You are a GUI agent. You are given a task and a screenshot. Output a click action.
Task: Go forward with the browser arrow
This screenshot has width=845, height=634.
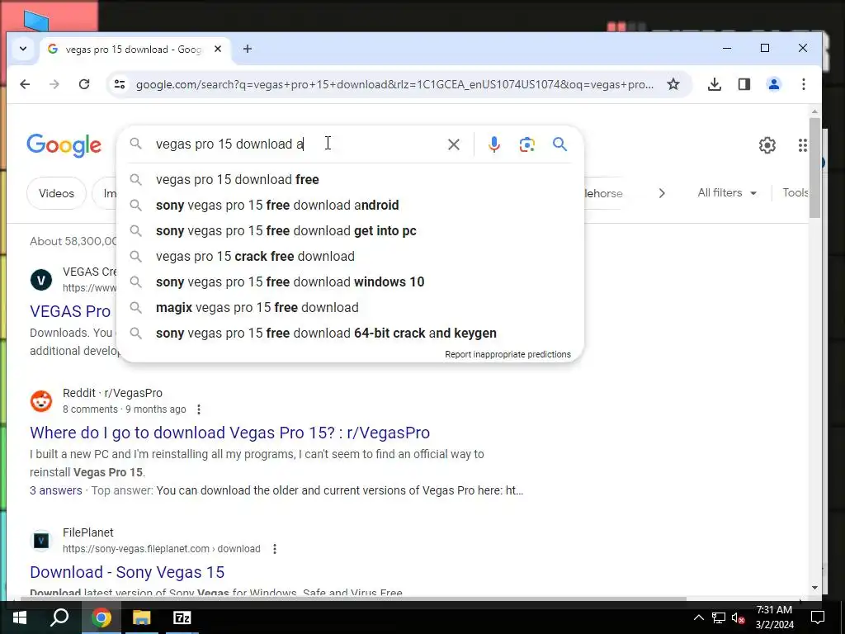(x=54, y=84)
